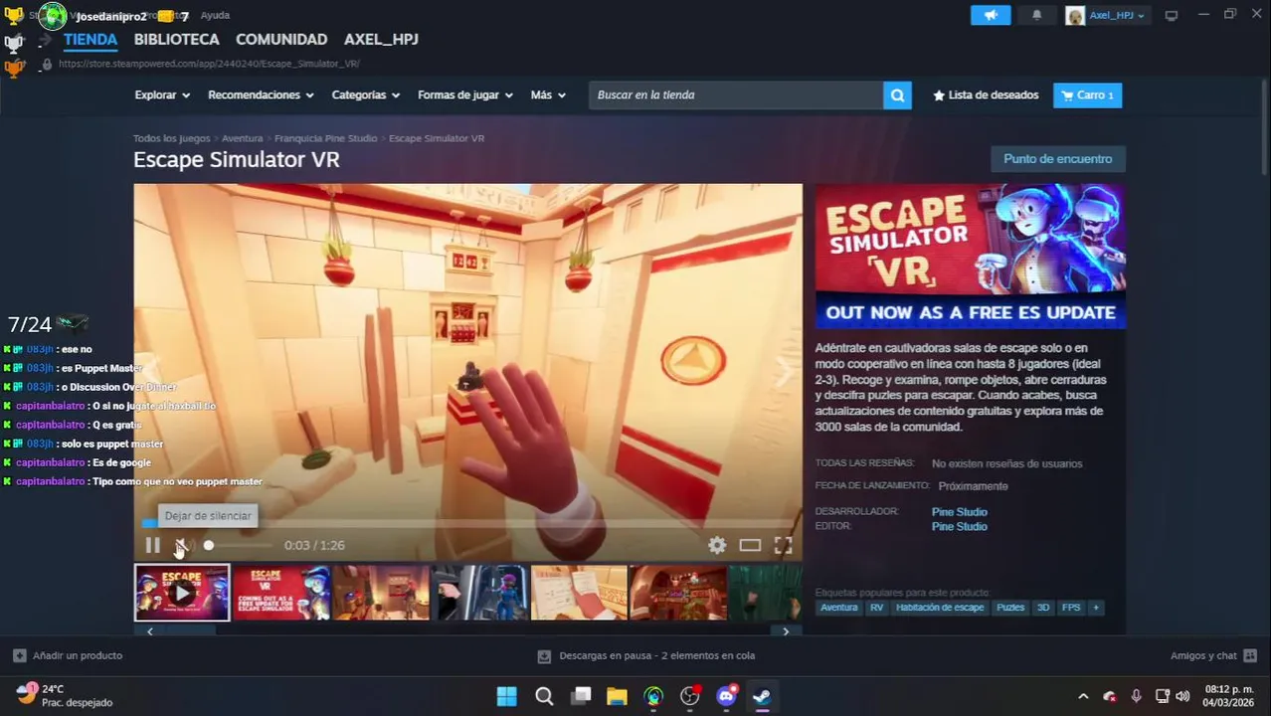Image resolution: width=1271 pixels, height=716 pixels.
Task: Open Windows taskbar search
Action: (544, 696)
